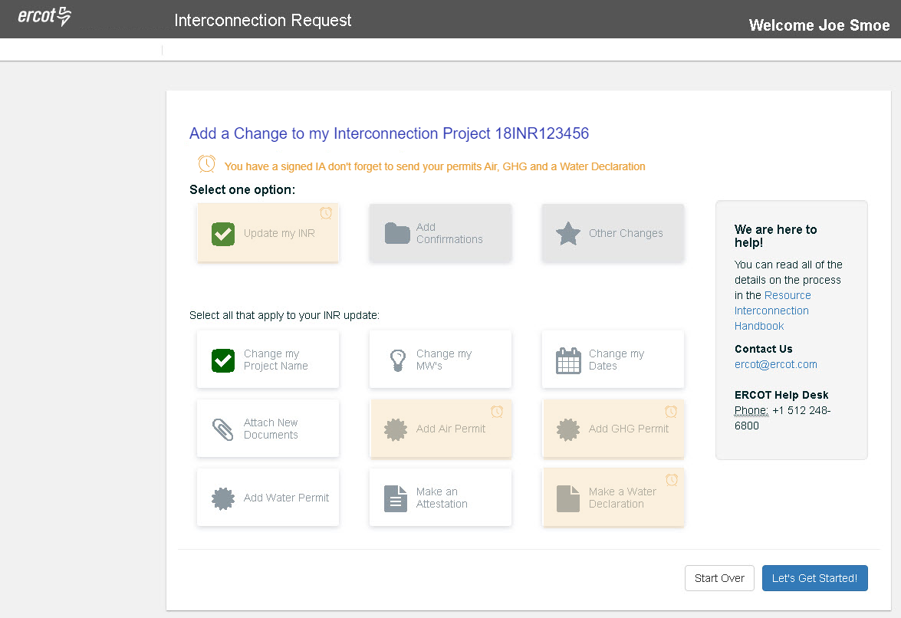Click the alarm clock icon beside signed IA reminder
Viewport: 901px width, 618px height.
tap(206, 164)
